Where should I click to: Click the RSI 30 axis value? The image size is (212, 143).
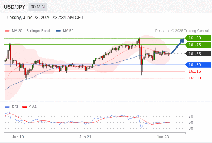(x=191, y=128)
